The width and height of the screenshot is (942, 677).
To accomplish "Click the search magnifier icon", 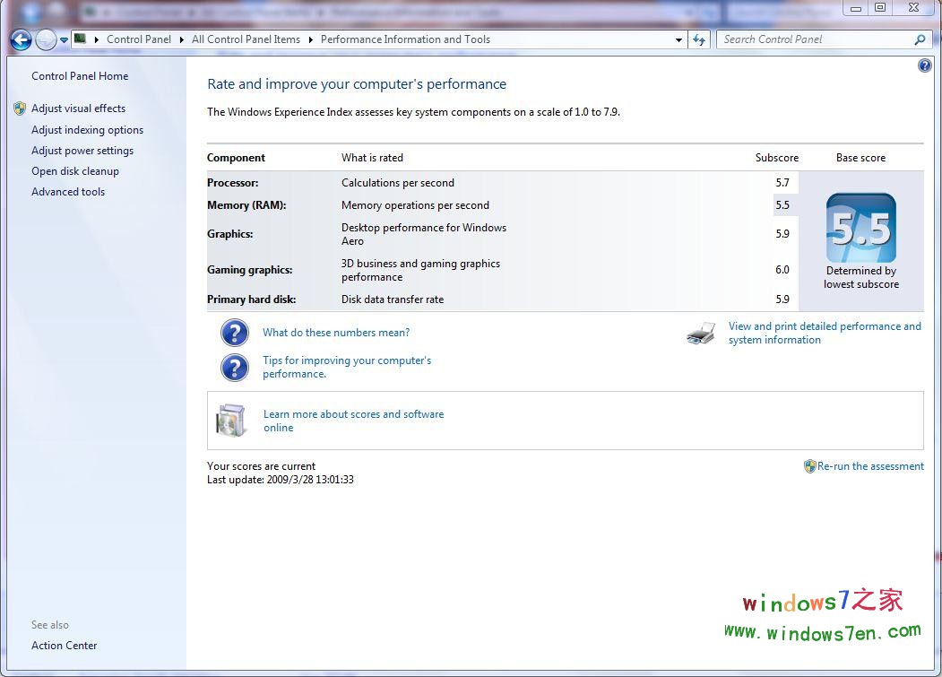I will click(x=920, y=39).
